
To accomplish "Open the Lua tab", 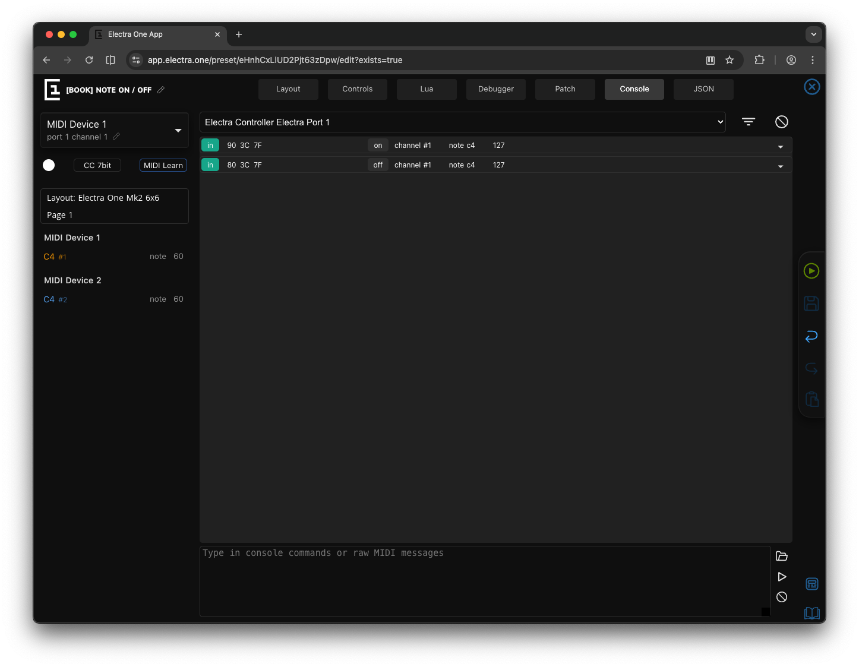I will (427, 89).
